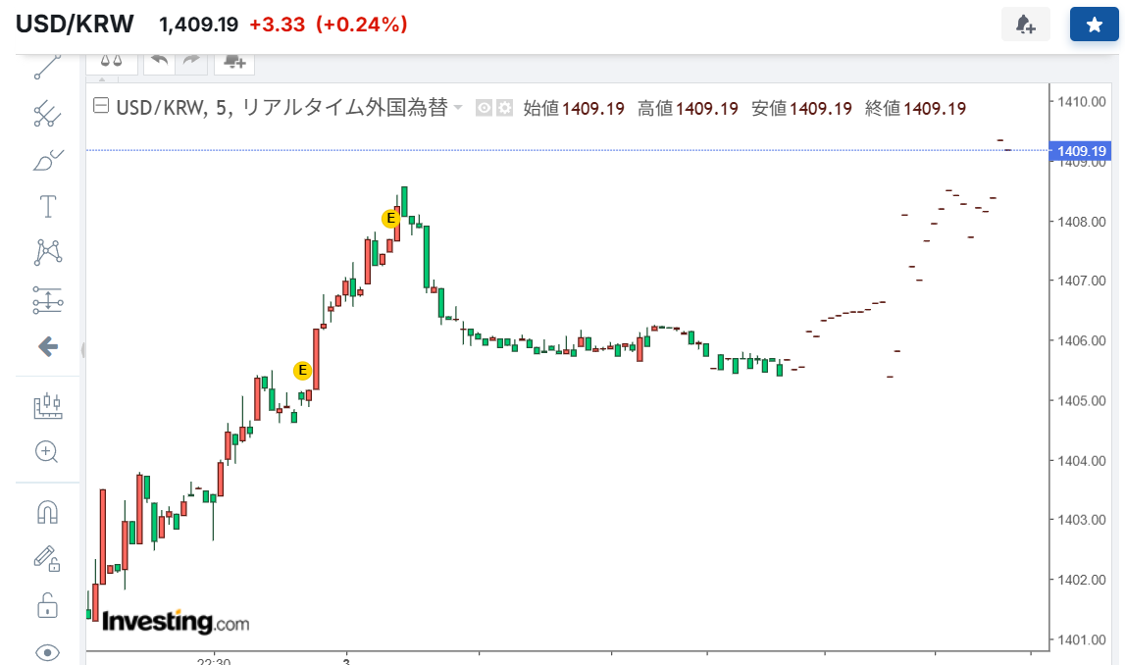Open the candlestick chart type tool

point(47,405)
